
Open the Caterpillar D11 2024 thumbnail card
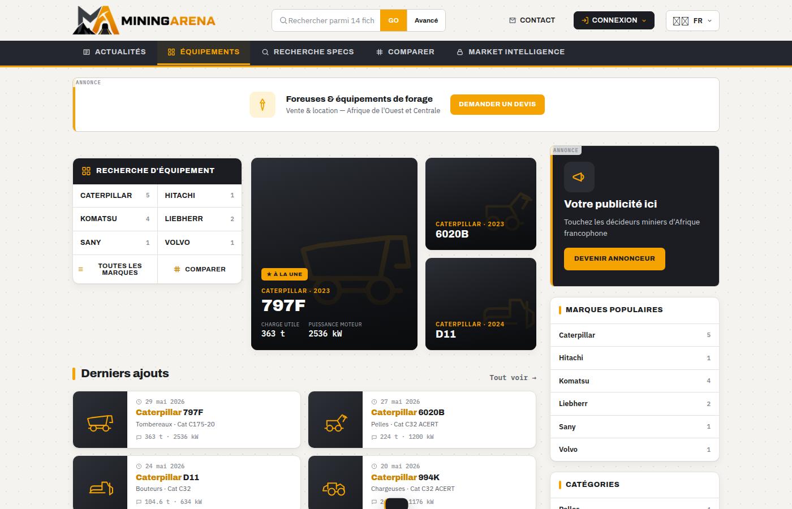tap(481, 304)
